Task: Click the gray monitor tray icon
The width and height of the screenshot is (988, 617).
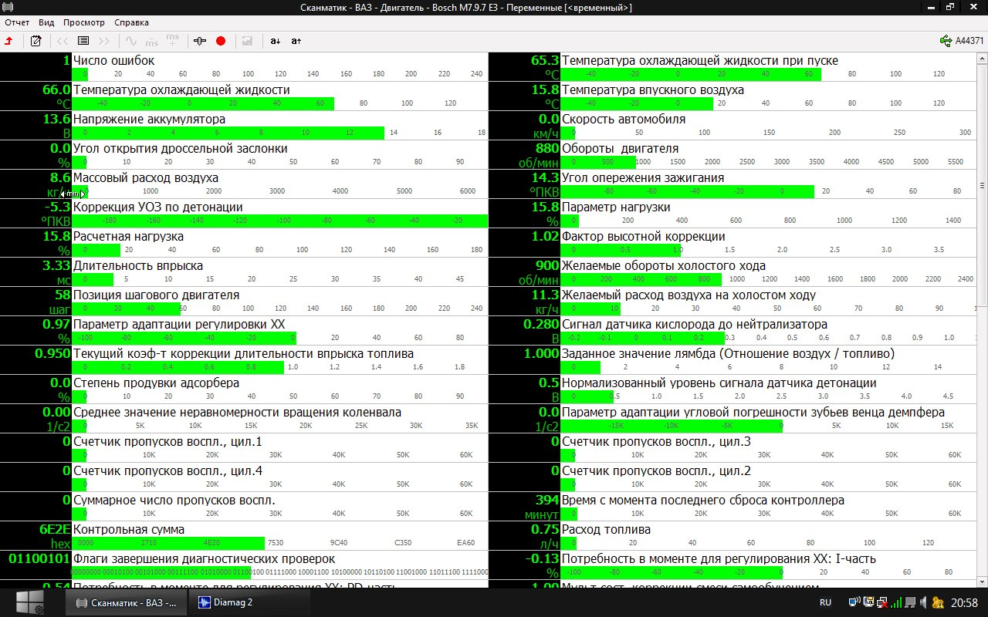Action: coord(910,602)
